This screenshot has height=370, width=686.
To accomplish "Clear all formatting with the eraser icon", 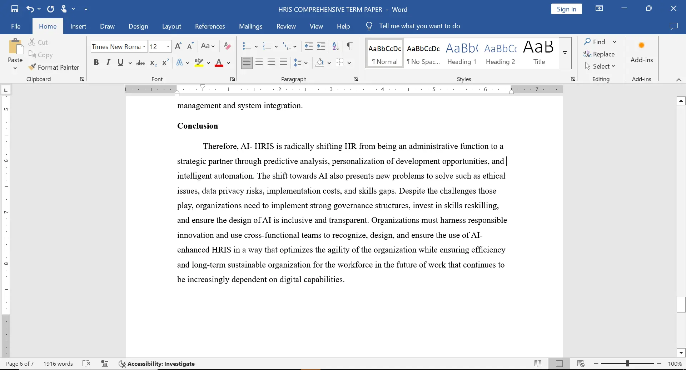I will (x=227, y=46).
